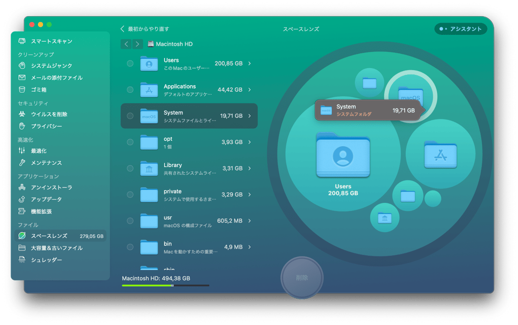Click the 大容量＆古いファイル folder icon
The width and height of the screenshot is (518, 325).
click(x=22, y=248)
